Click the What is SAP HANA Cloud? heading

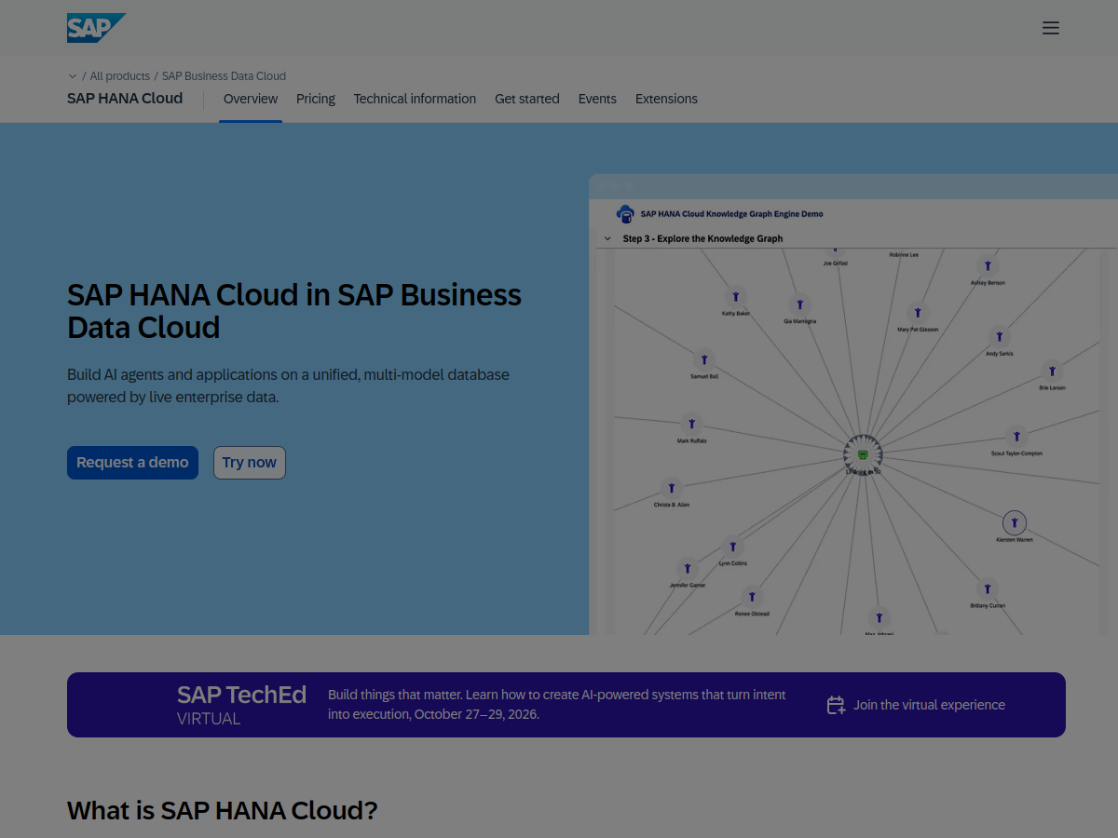click(x=223, y=810)
